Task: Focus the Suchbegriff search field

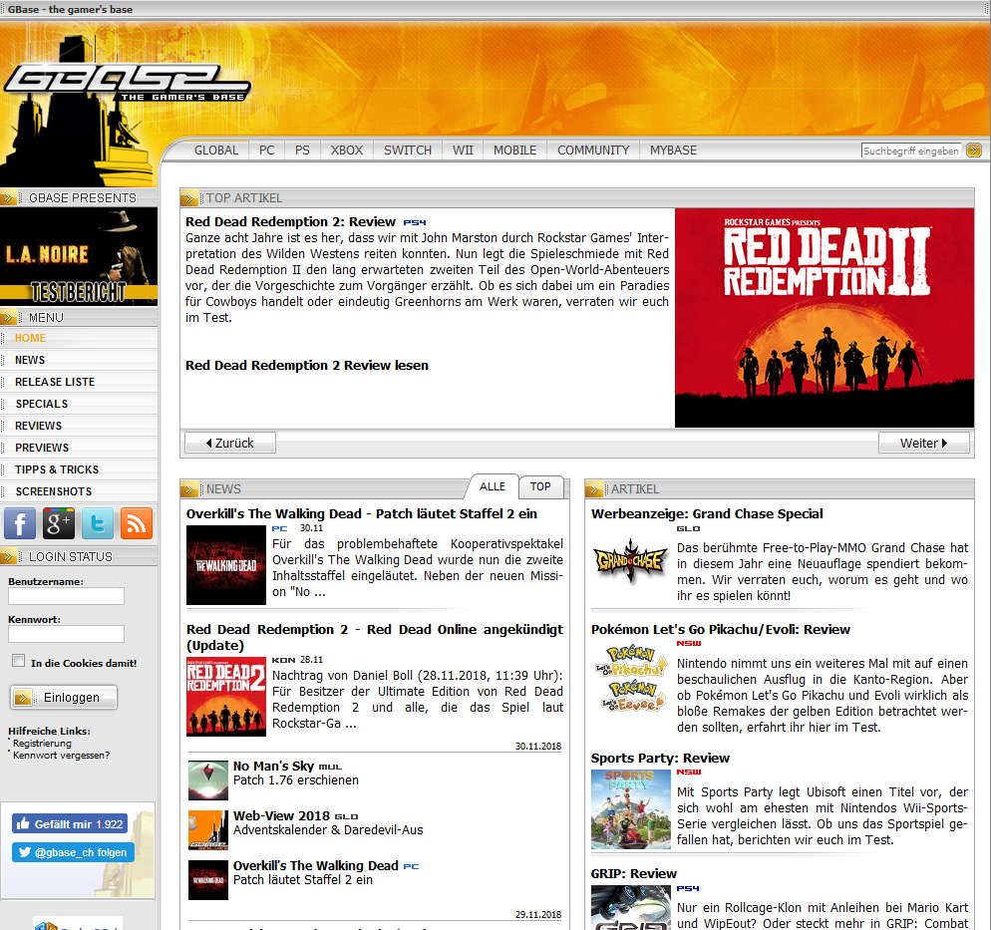Action: (910, 151)
